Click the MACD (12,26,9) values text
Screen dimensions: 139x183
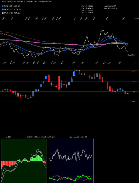[x=39, y=137]
